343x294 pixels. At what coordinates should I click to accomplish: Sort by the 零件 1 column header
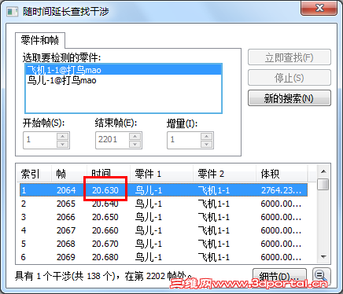tap(162, 173)
